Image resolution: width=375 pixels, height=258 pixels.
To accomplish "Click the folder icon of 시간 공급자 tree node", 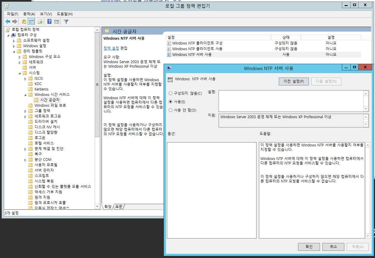I will click(36, 100).
